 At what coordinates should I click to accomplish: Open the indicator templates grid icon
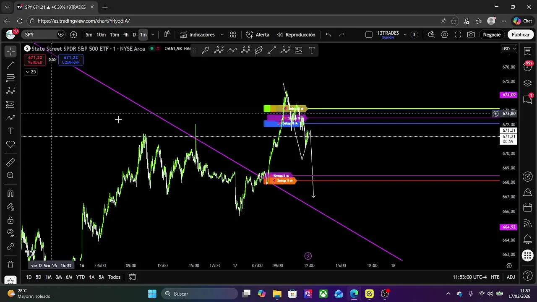(x=233, y=35)
